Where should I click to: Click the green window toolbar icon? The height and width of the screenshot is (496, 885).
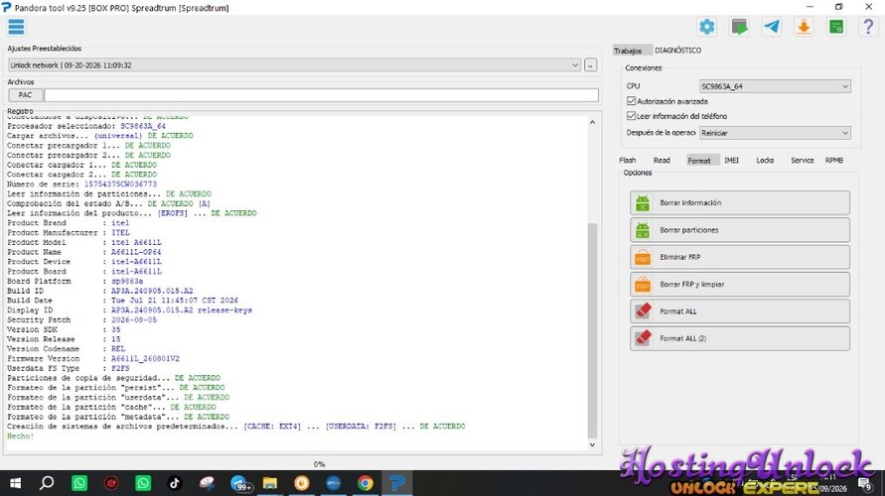836,27
